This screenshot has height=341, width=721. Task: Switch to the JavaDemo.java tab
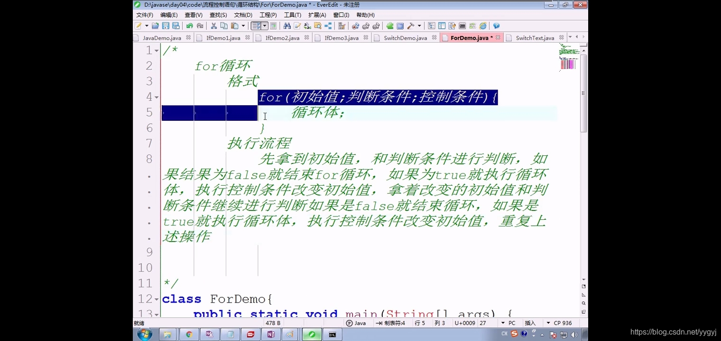(x=162, y=38)
